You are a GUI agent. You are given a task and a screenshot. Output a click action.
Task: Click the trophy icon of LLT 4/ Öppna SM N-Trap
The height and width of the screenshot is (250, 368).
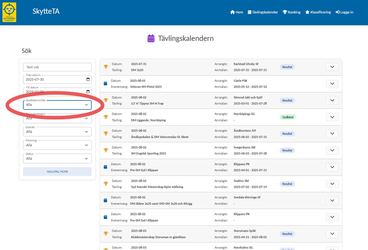point(106,100)
